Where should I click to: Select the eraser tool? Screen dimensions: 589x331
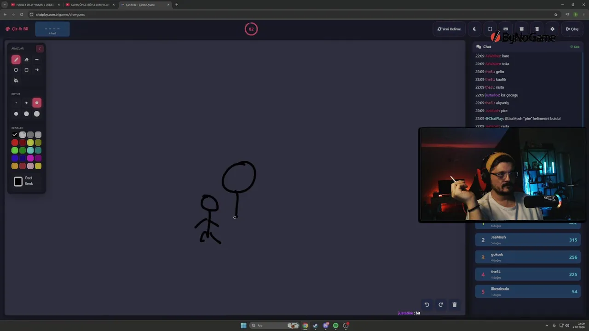tap(26, 59)
